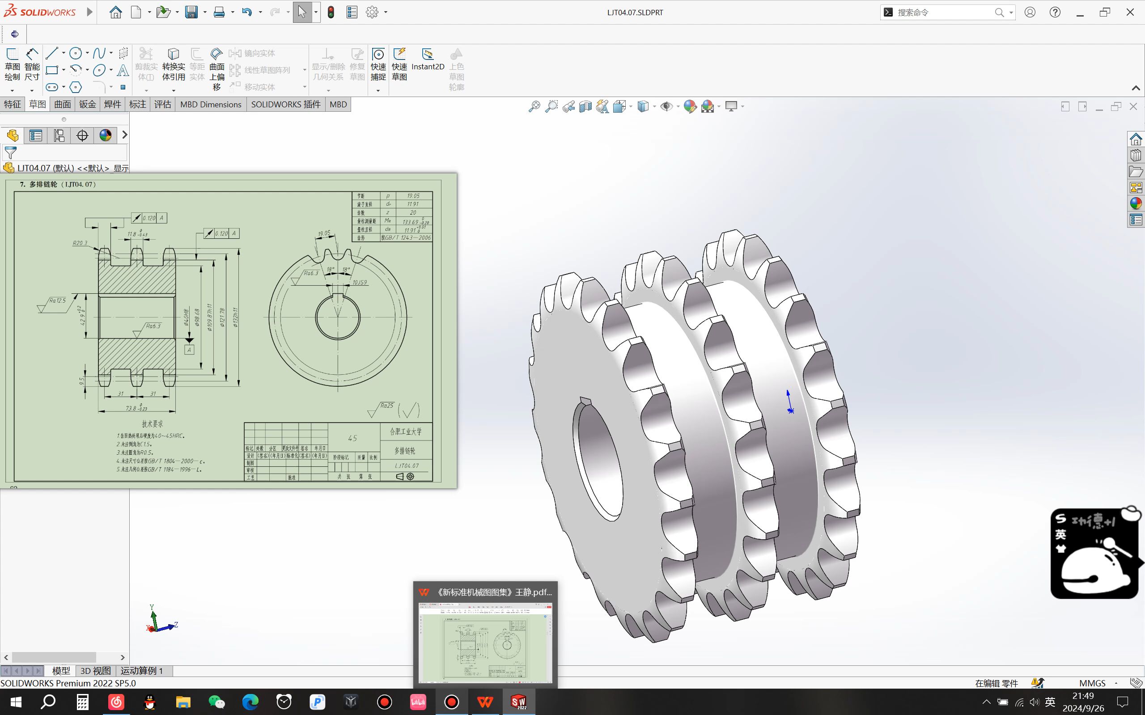Click 转换实体引用 Convert Entities
Screen dimensions: 1145x715
pyautogui.click(x=174, y=65)
